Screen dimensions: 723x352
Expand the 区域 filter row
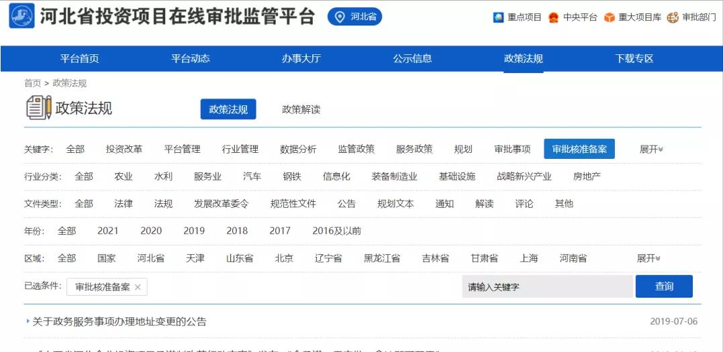648,258
